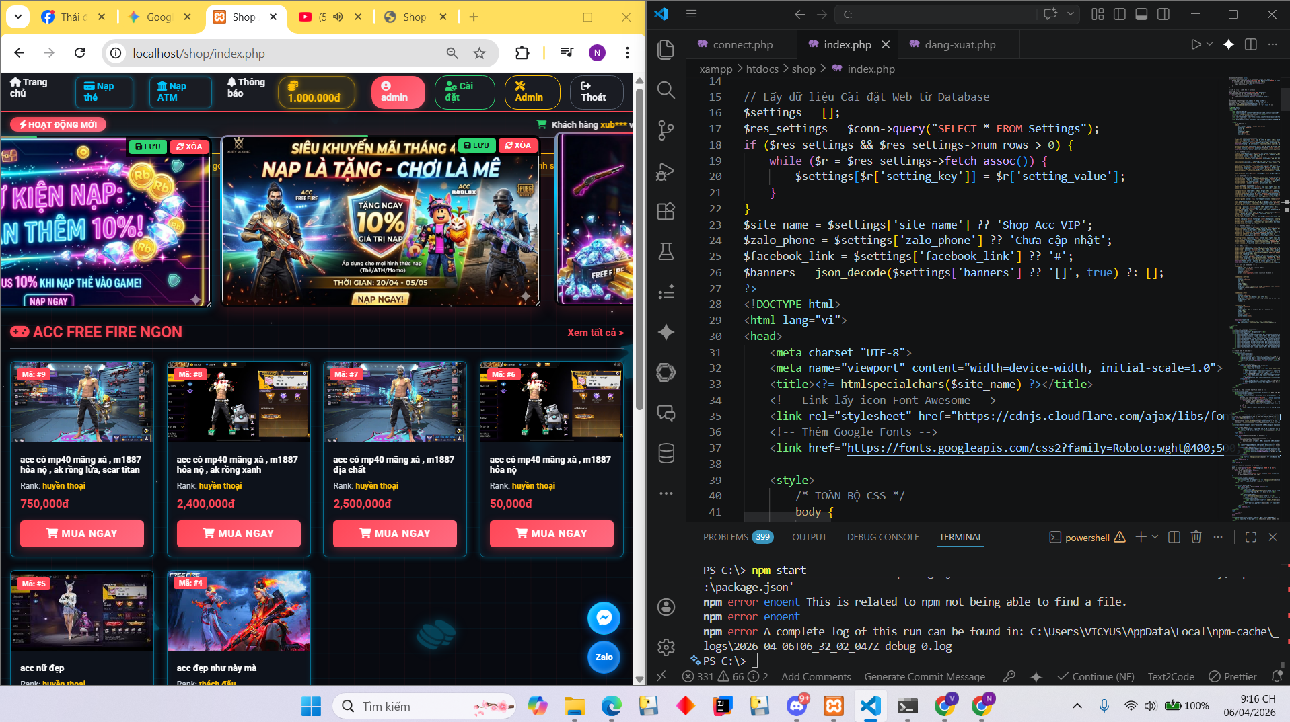Open the Extensions view

click(666, 212)
